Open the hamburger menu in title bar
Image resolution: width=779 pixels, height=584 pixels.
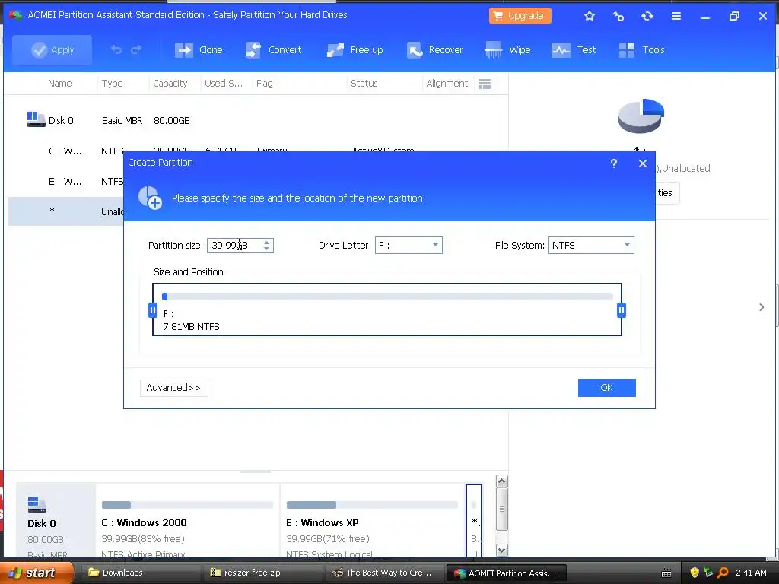pyautogui.click(x=676, y=16)
